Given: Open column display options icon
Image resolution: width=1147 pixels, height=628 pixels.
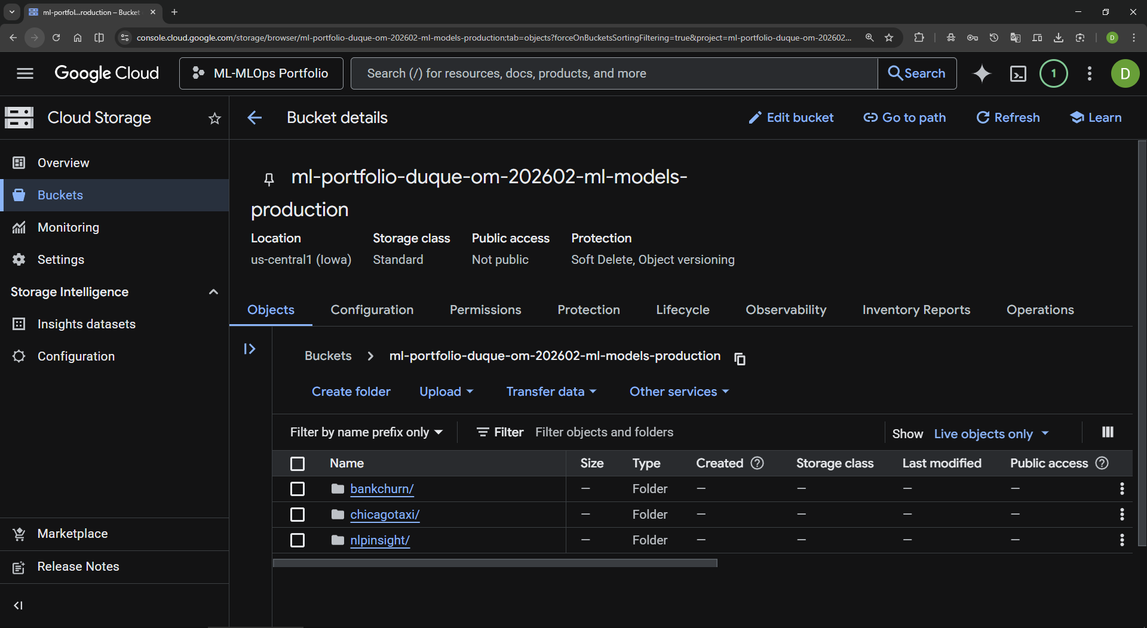Looking at the screenshot, I should click(x=1108, y=432).
